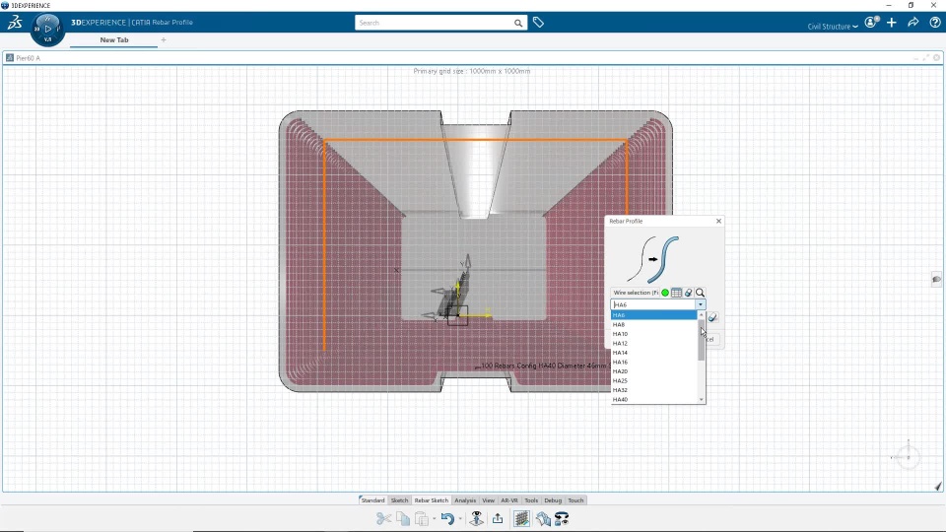
Task: Click the Pier60 A window title
Action: click(28, 58)
